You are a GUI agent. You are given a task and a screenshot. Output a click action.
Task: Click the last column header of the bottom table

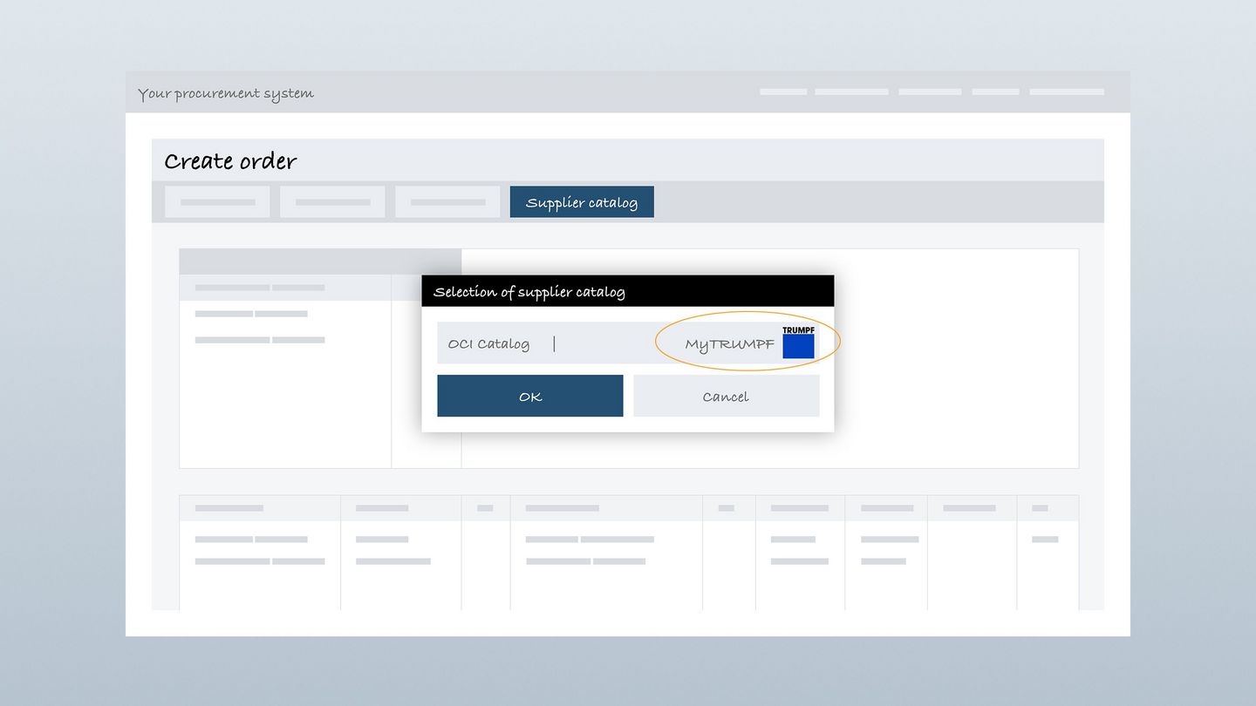1040,508
